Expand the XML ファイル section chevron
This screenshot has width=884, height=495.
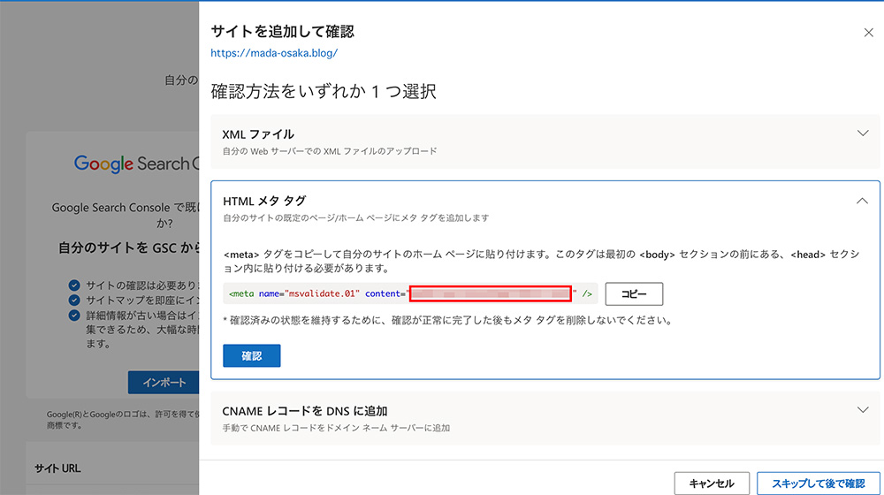click(x=863, y=133)
